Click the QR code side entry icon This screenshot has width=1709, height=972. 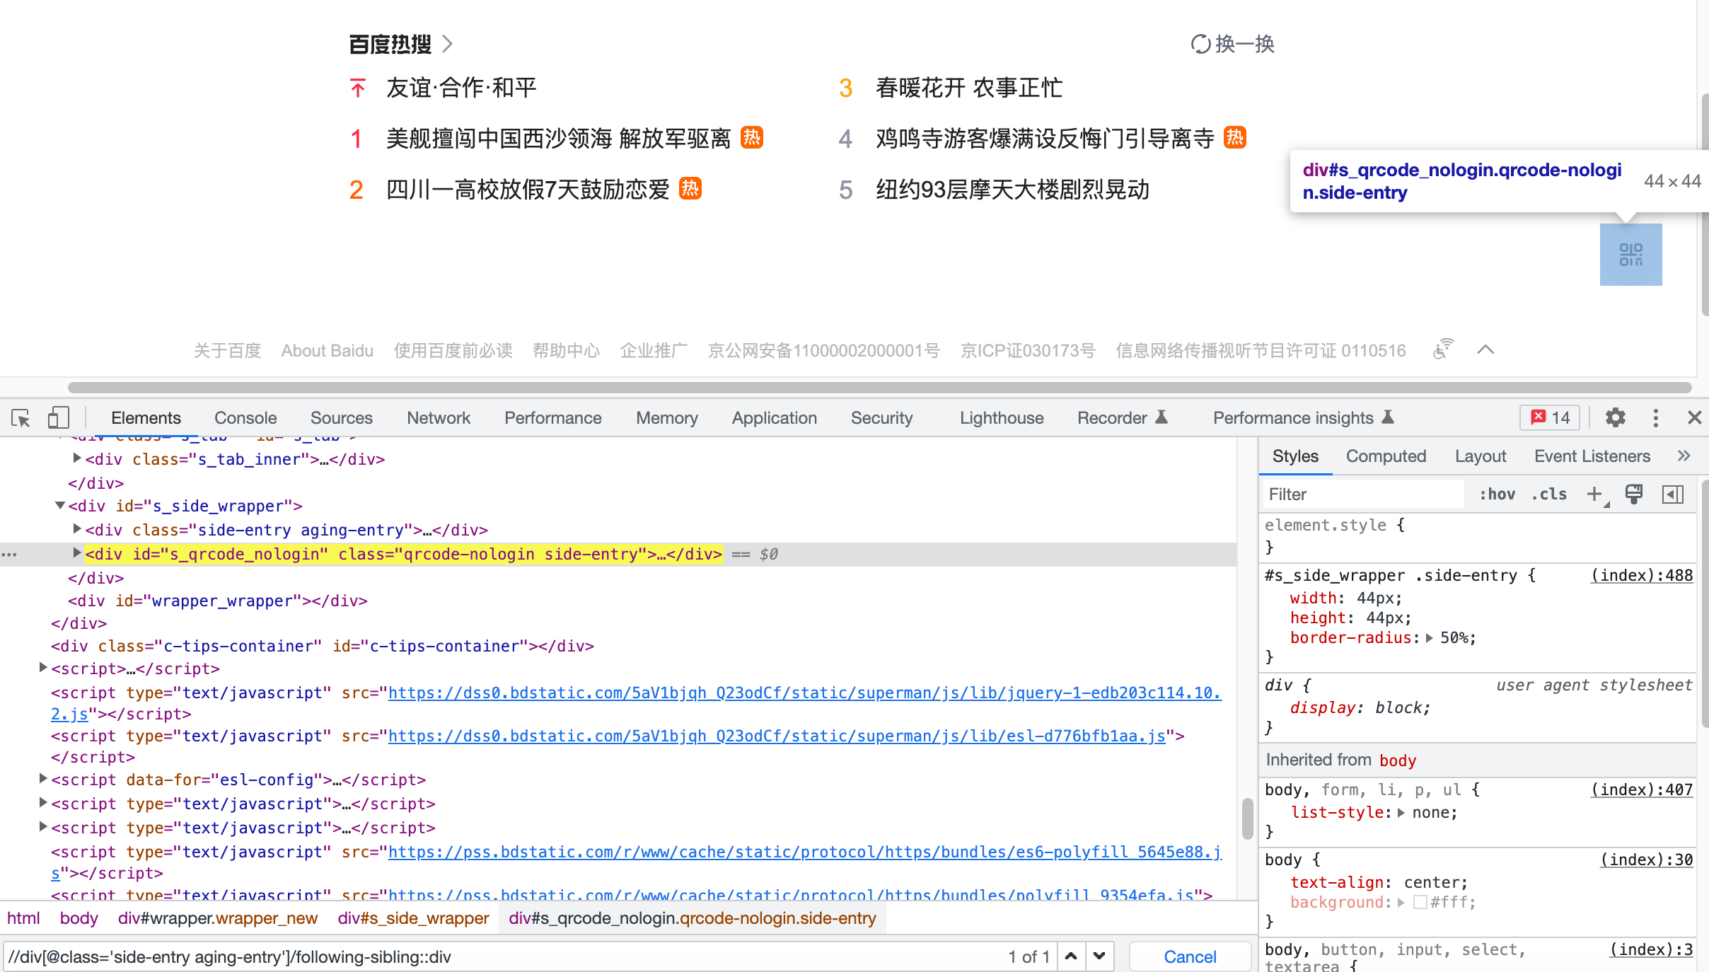(1630, 255)
